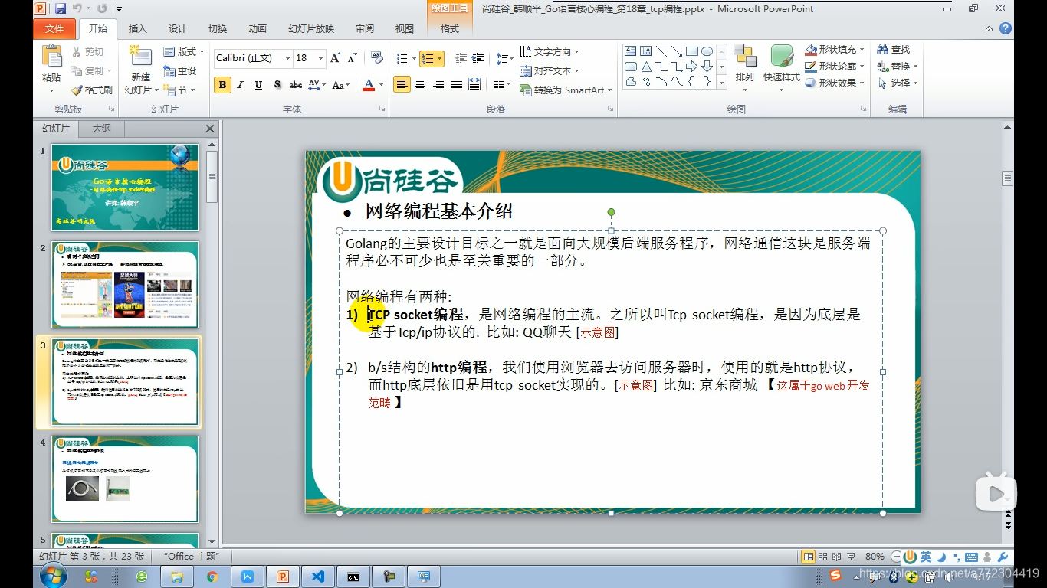Select slide 2 thumbnail
The height and width of the screenshot is (588, 1047).
pos(125,285)
